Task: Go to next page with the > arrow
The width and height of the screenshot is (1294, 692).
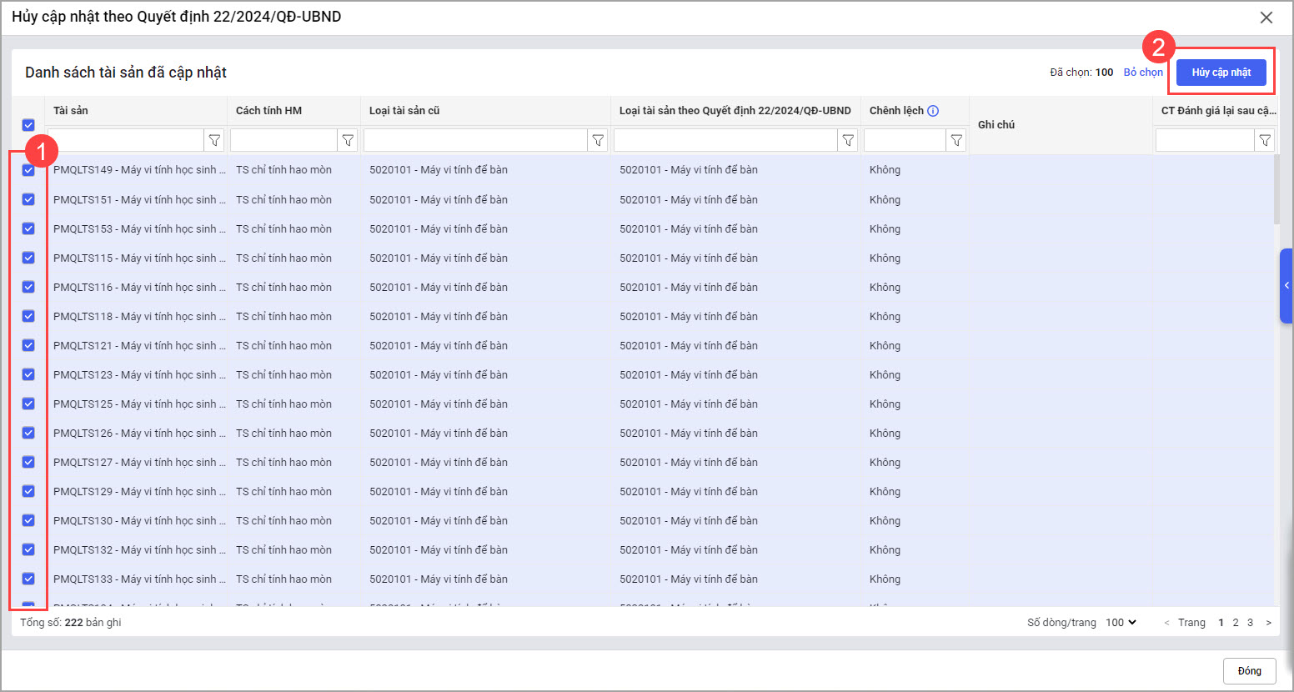Action: pyautogui.click(x=1268, y=623)
